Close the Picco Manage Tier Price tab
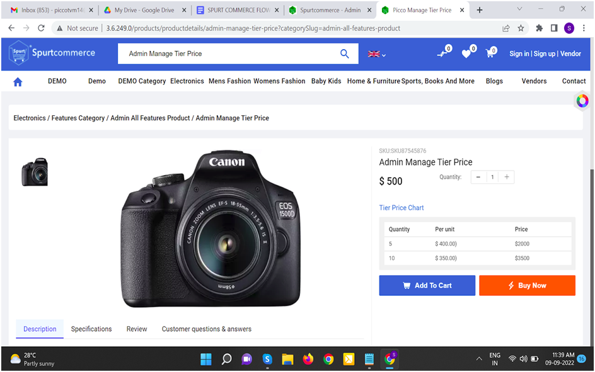 [x=462, y=10]
